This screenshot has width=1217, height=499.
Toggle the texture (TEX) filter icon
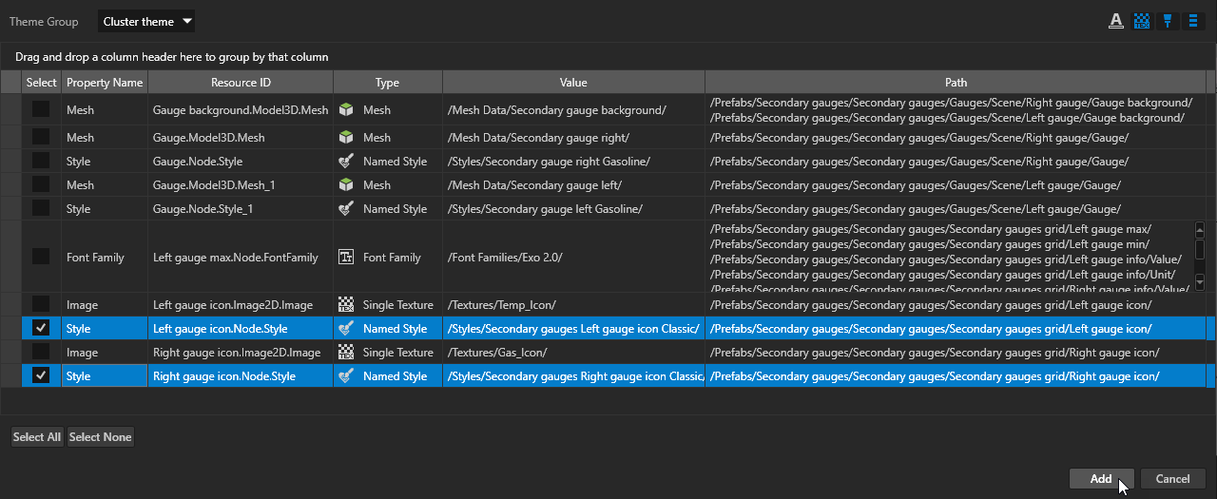point(1142,21)
